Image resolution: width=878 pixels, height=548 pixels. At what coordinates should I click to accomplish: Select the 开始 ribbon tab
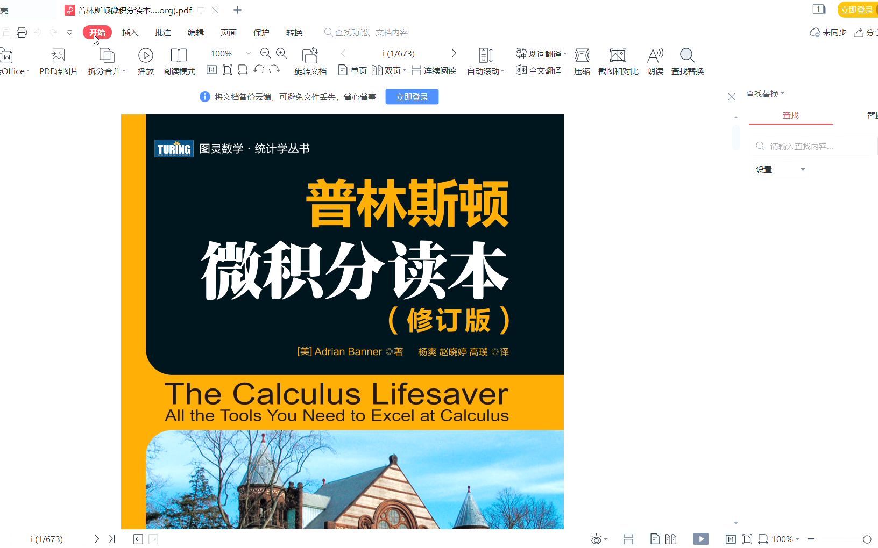pos(97,33)
